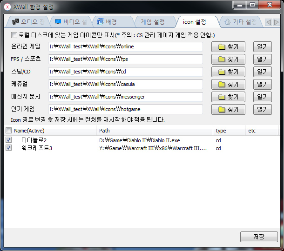Click 찾기 folder button for FPS / 스포츠
This screenshot has width=284, height=251.
point(228,59)
